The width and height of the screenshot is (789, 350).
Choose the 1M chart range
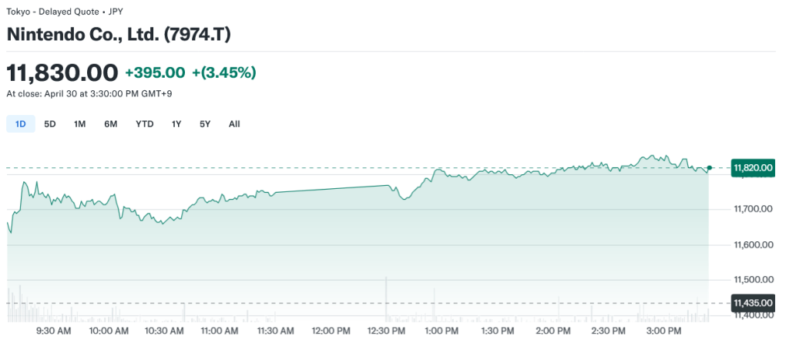click(79, 123)
